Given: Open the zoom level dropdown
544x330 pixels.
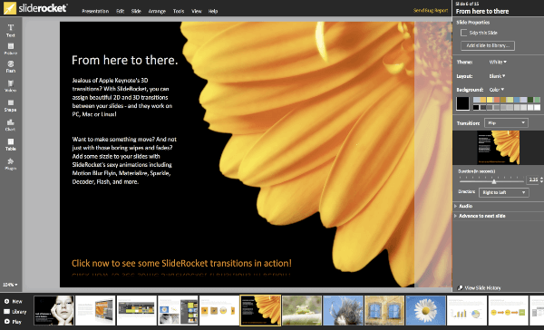Looking at the screenshot, I should (10, 285).
